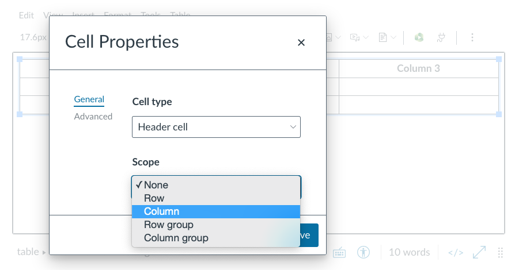Open the apps plug icon
The height and width of the screenshot is (270, 515).
(441, 37)
